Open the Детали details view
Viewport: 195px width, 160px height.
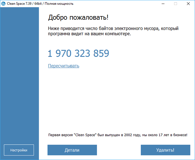[x=72, y=150]
